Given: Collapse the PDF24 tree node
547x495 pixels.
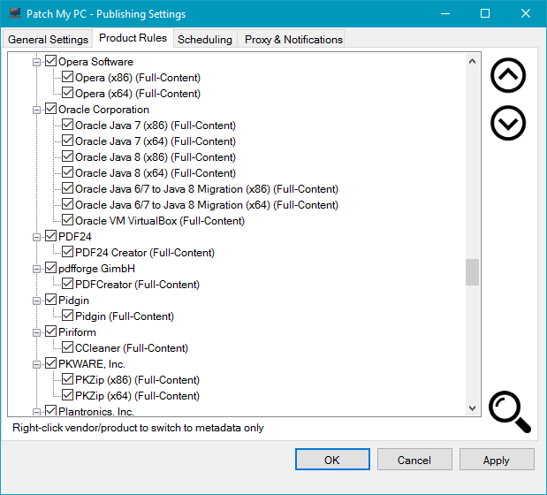Looking at the screenshot, I should point(36,238).
